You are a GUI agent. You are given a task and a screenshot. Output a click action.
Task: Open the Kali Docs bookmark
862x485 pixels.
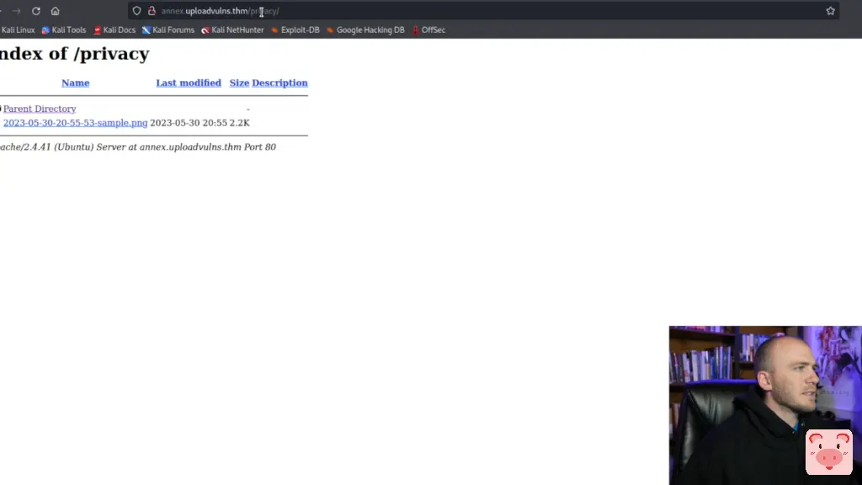[114, 30]
